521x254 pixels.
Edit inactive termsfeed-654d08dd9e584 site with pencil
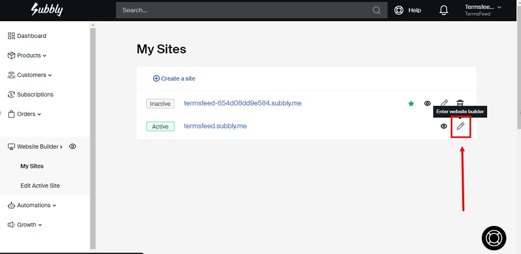coord(444,103)
